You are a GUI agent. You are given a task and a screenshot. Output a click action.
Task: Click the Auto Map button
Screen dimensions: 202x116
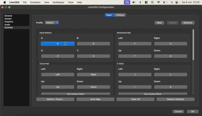(x=95, y=99)
